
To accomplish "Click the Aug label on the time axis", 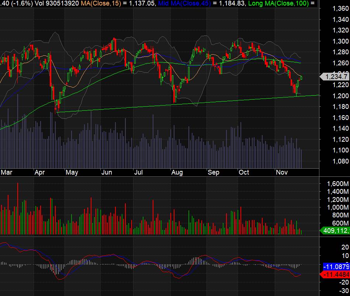I will (177, 172).
